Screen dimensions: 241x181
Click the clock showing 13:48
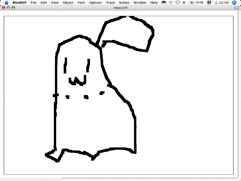point(224,3)
